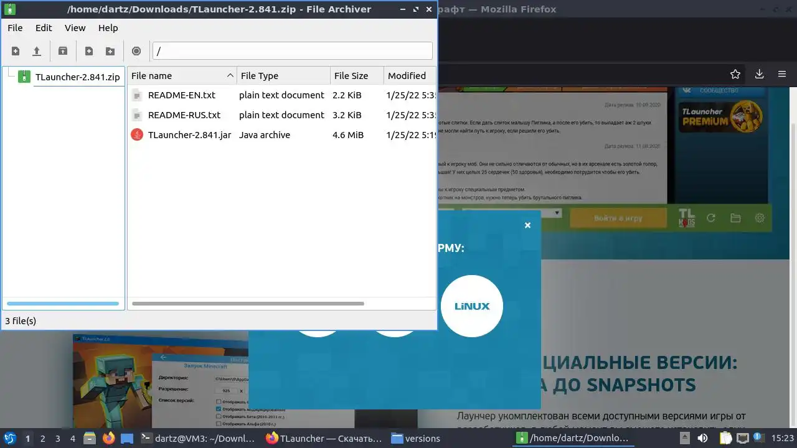This screenshot has width=797, height=448.
Task: Select the README-RUS.txt file row
Action: (282, 115)
